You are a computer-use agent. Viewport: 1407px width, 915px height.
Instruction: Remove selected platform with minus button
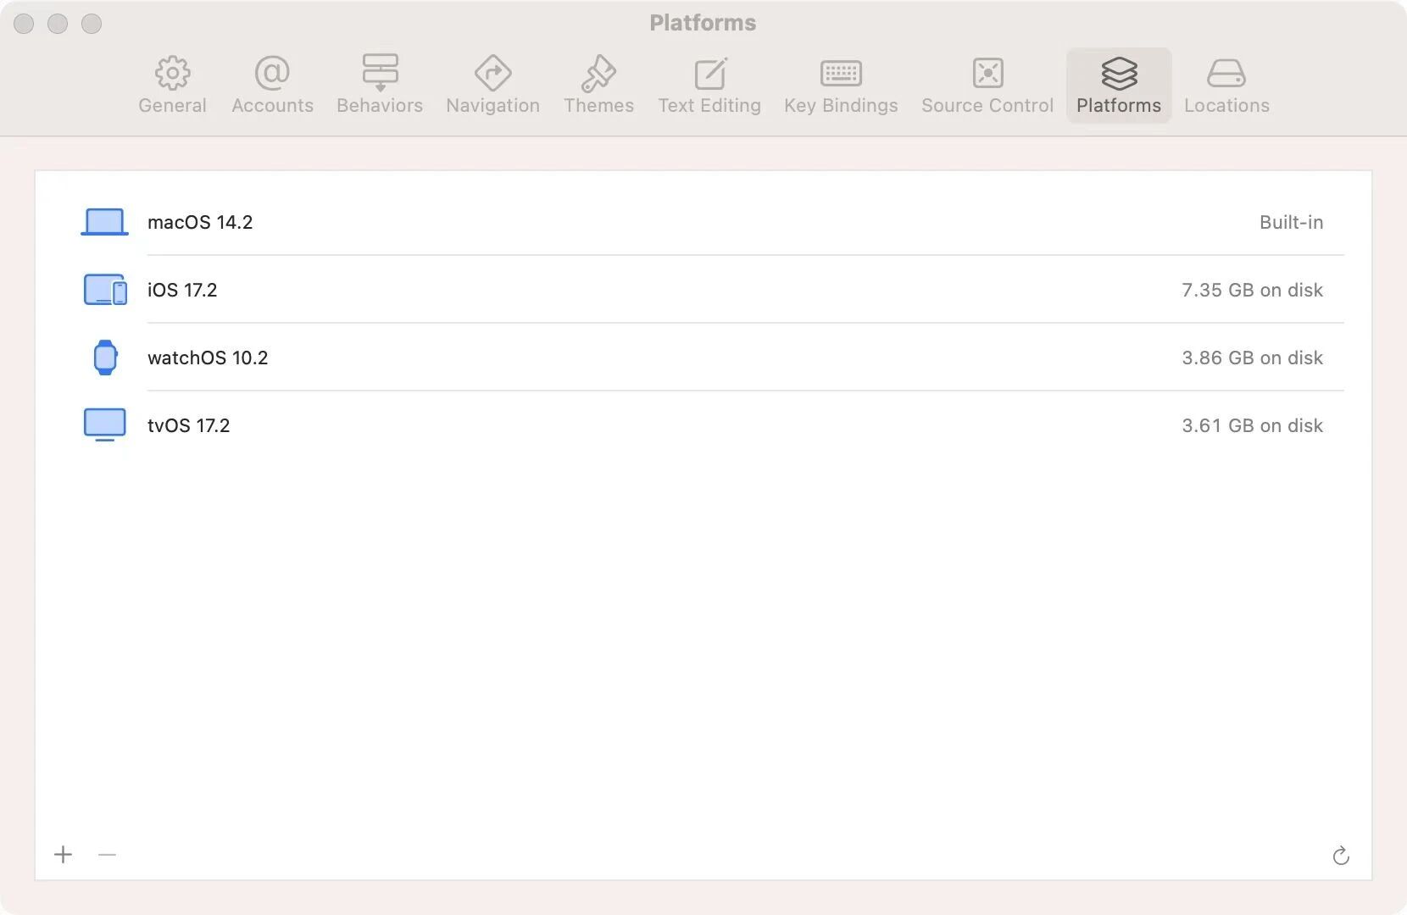pos(107,855)
